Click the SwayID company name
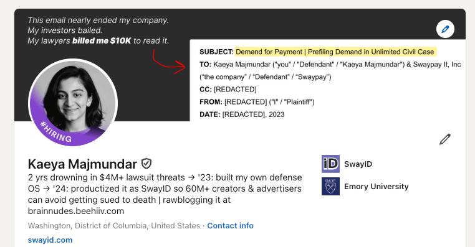Screen dimensions: 475x247 (x=358, y=164)
